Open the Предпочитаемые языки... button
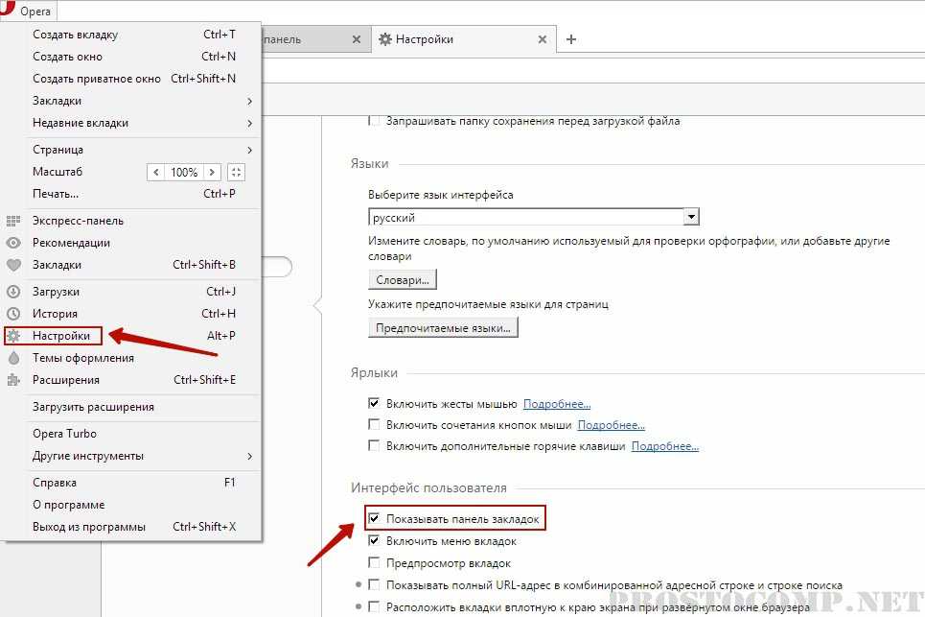This screenshot has height=617, width=925. 443,328
